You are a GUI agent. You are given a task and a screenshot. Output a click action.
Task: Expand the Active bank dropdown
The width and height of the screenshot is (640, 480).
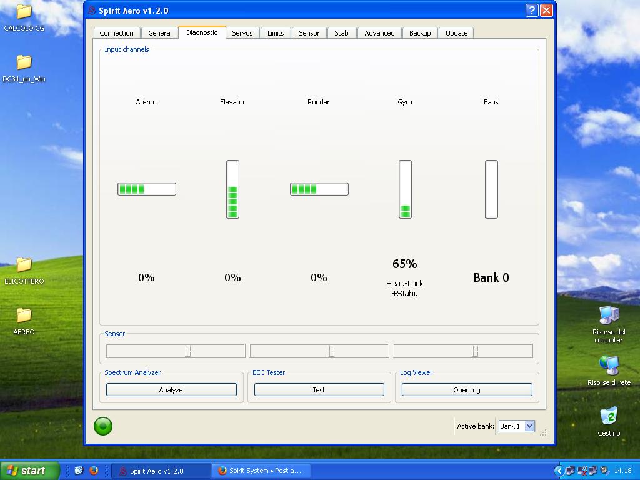529,426
